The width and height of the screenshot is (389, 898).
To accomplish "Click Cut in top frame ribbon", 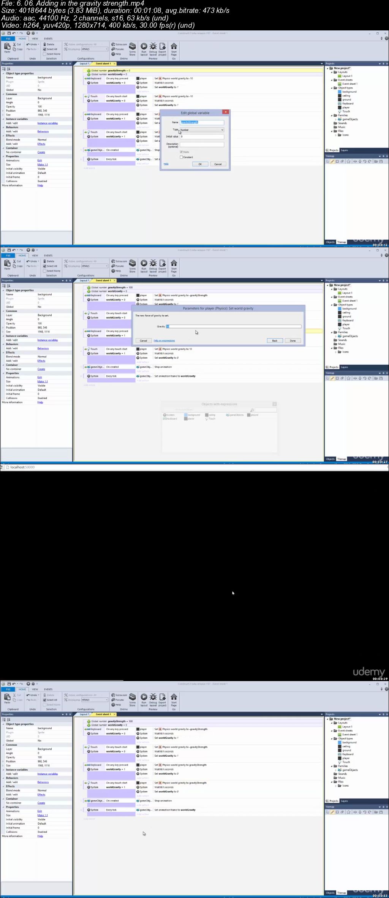I will 17,44.
